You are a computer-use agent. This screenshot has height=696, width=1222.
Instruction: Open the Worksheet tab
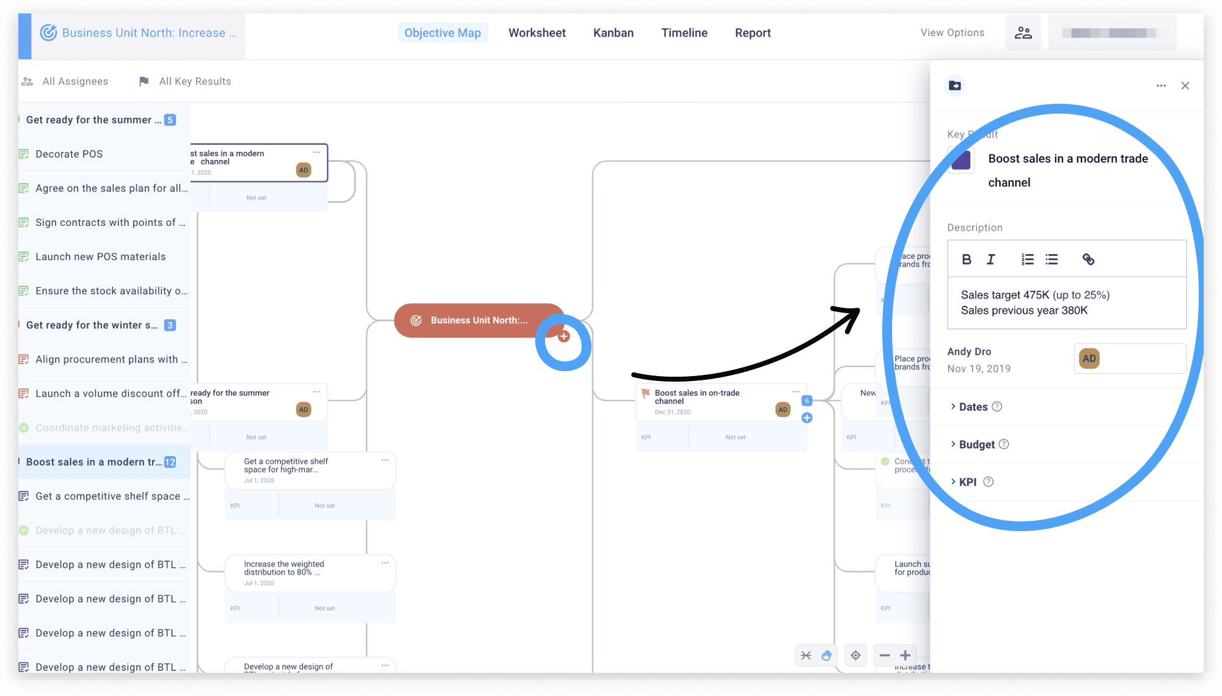click(537, 33)
